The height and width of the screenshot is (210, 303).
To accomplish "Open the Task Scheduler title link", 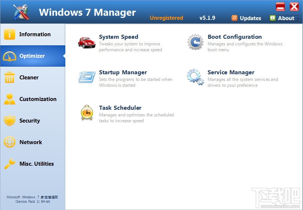I will click(x=120, y=108).
